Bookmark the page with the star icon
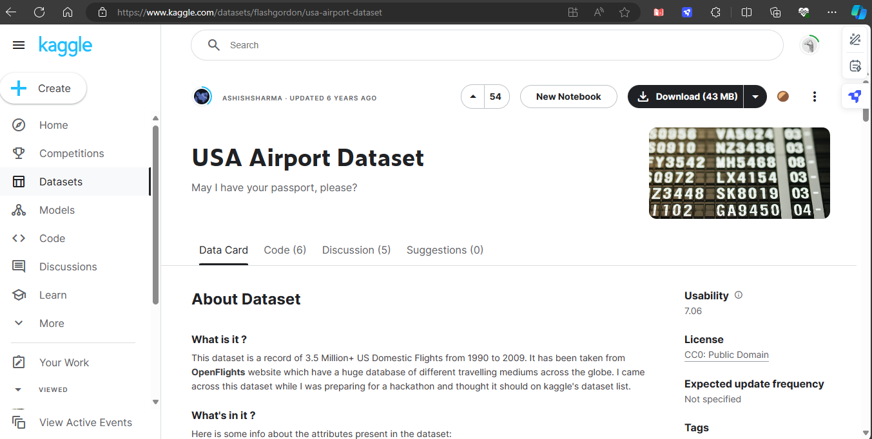Viewport: 872px width, 439px height. tap(625, 12)
